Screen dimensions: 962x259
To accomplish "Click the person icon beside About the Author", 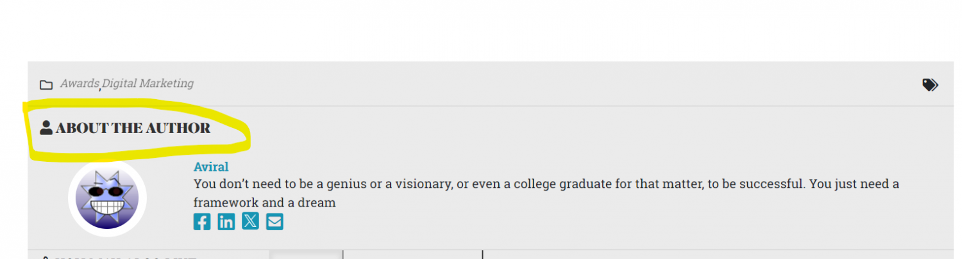I will pyautogui.click(x=46, y=127).
